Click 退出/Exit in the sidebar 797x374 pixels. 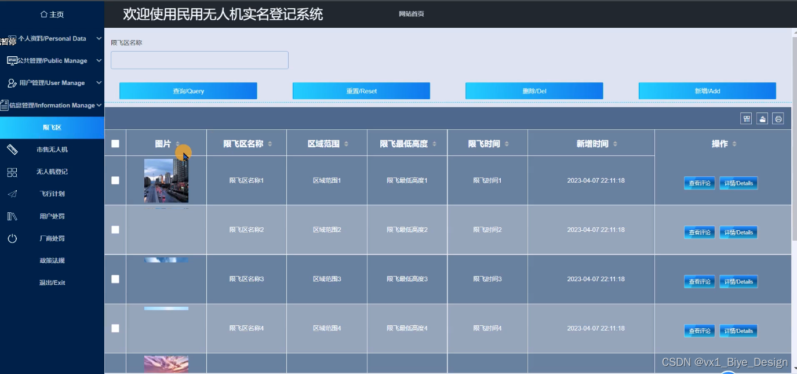[x=52, y=283]
